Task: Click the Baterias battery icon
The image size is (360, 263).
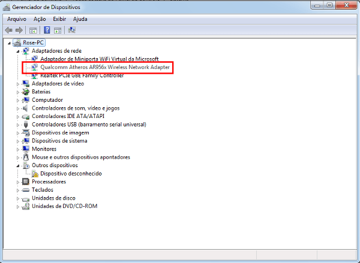Action: point(26,92)
